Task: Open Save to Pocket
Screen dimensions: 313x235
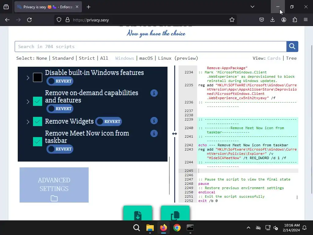Action: [262, 20]
